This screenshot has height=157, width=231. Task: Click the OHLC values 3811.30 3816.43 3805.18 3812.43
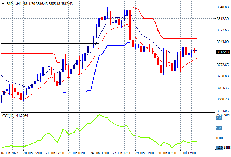48,4
